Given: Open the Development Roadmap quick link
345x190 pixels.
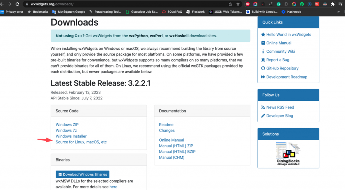Looking at the screenshot, I should pos(284,77).
